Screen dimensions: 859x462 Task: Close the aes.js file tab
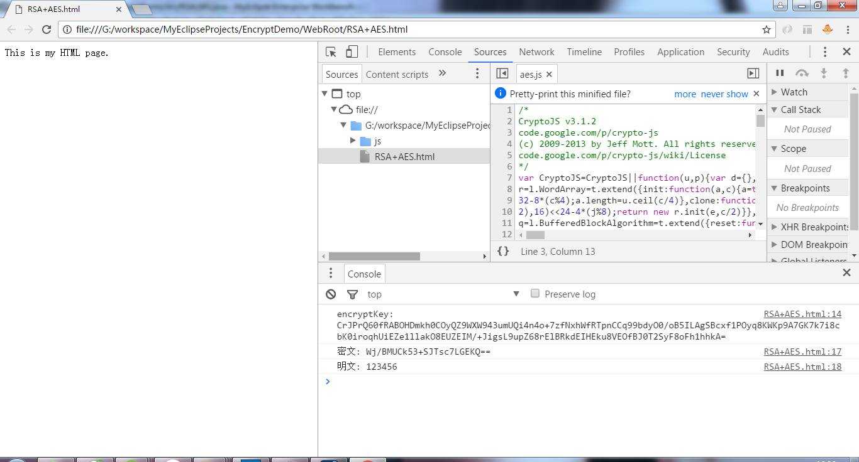point(549,74)
